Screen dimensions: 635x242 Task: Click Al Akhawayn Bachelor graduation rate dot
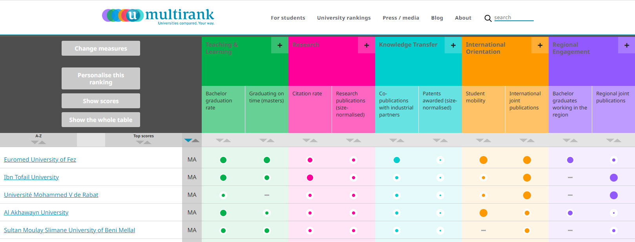[223, 213]
